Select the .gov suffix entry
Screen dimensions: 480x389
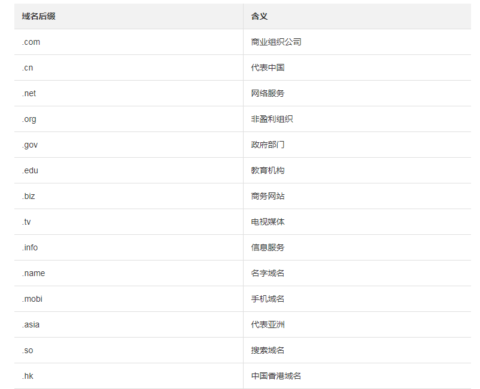tap(30, 145)
